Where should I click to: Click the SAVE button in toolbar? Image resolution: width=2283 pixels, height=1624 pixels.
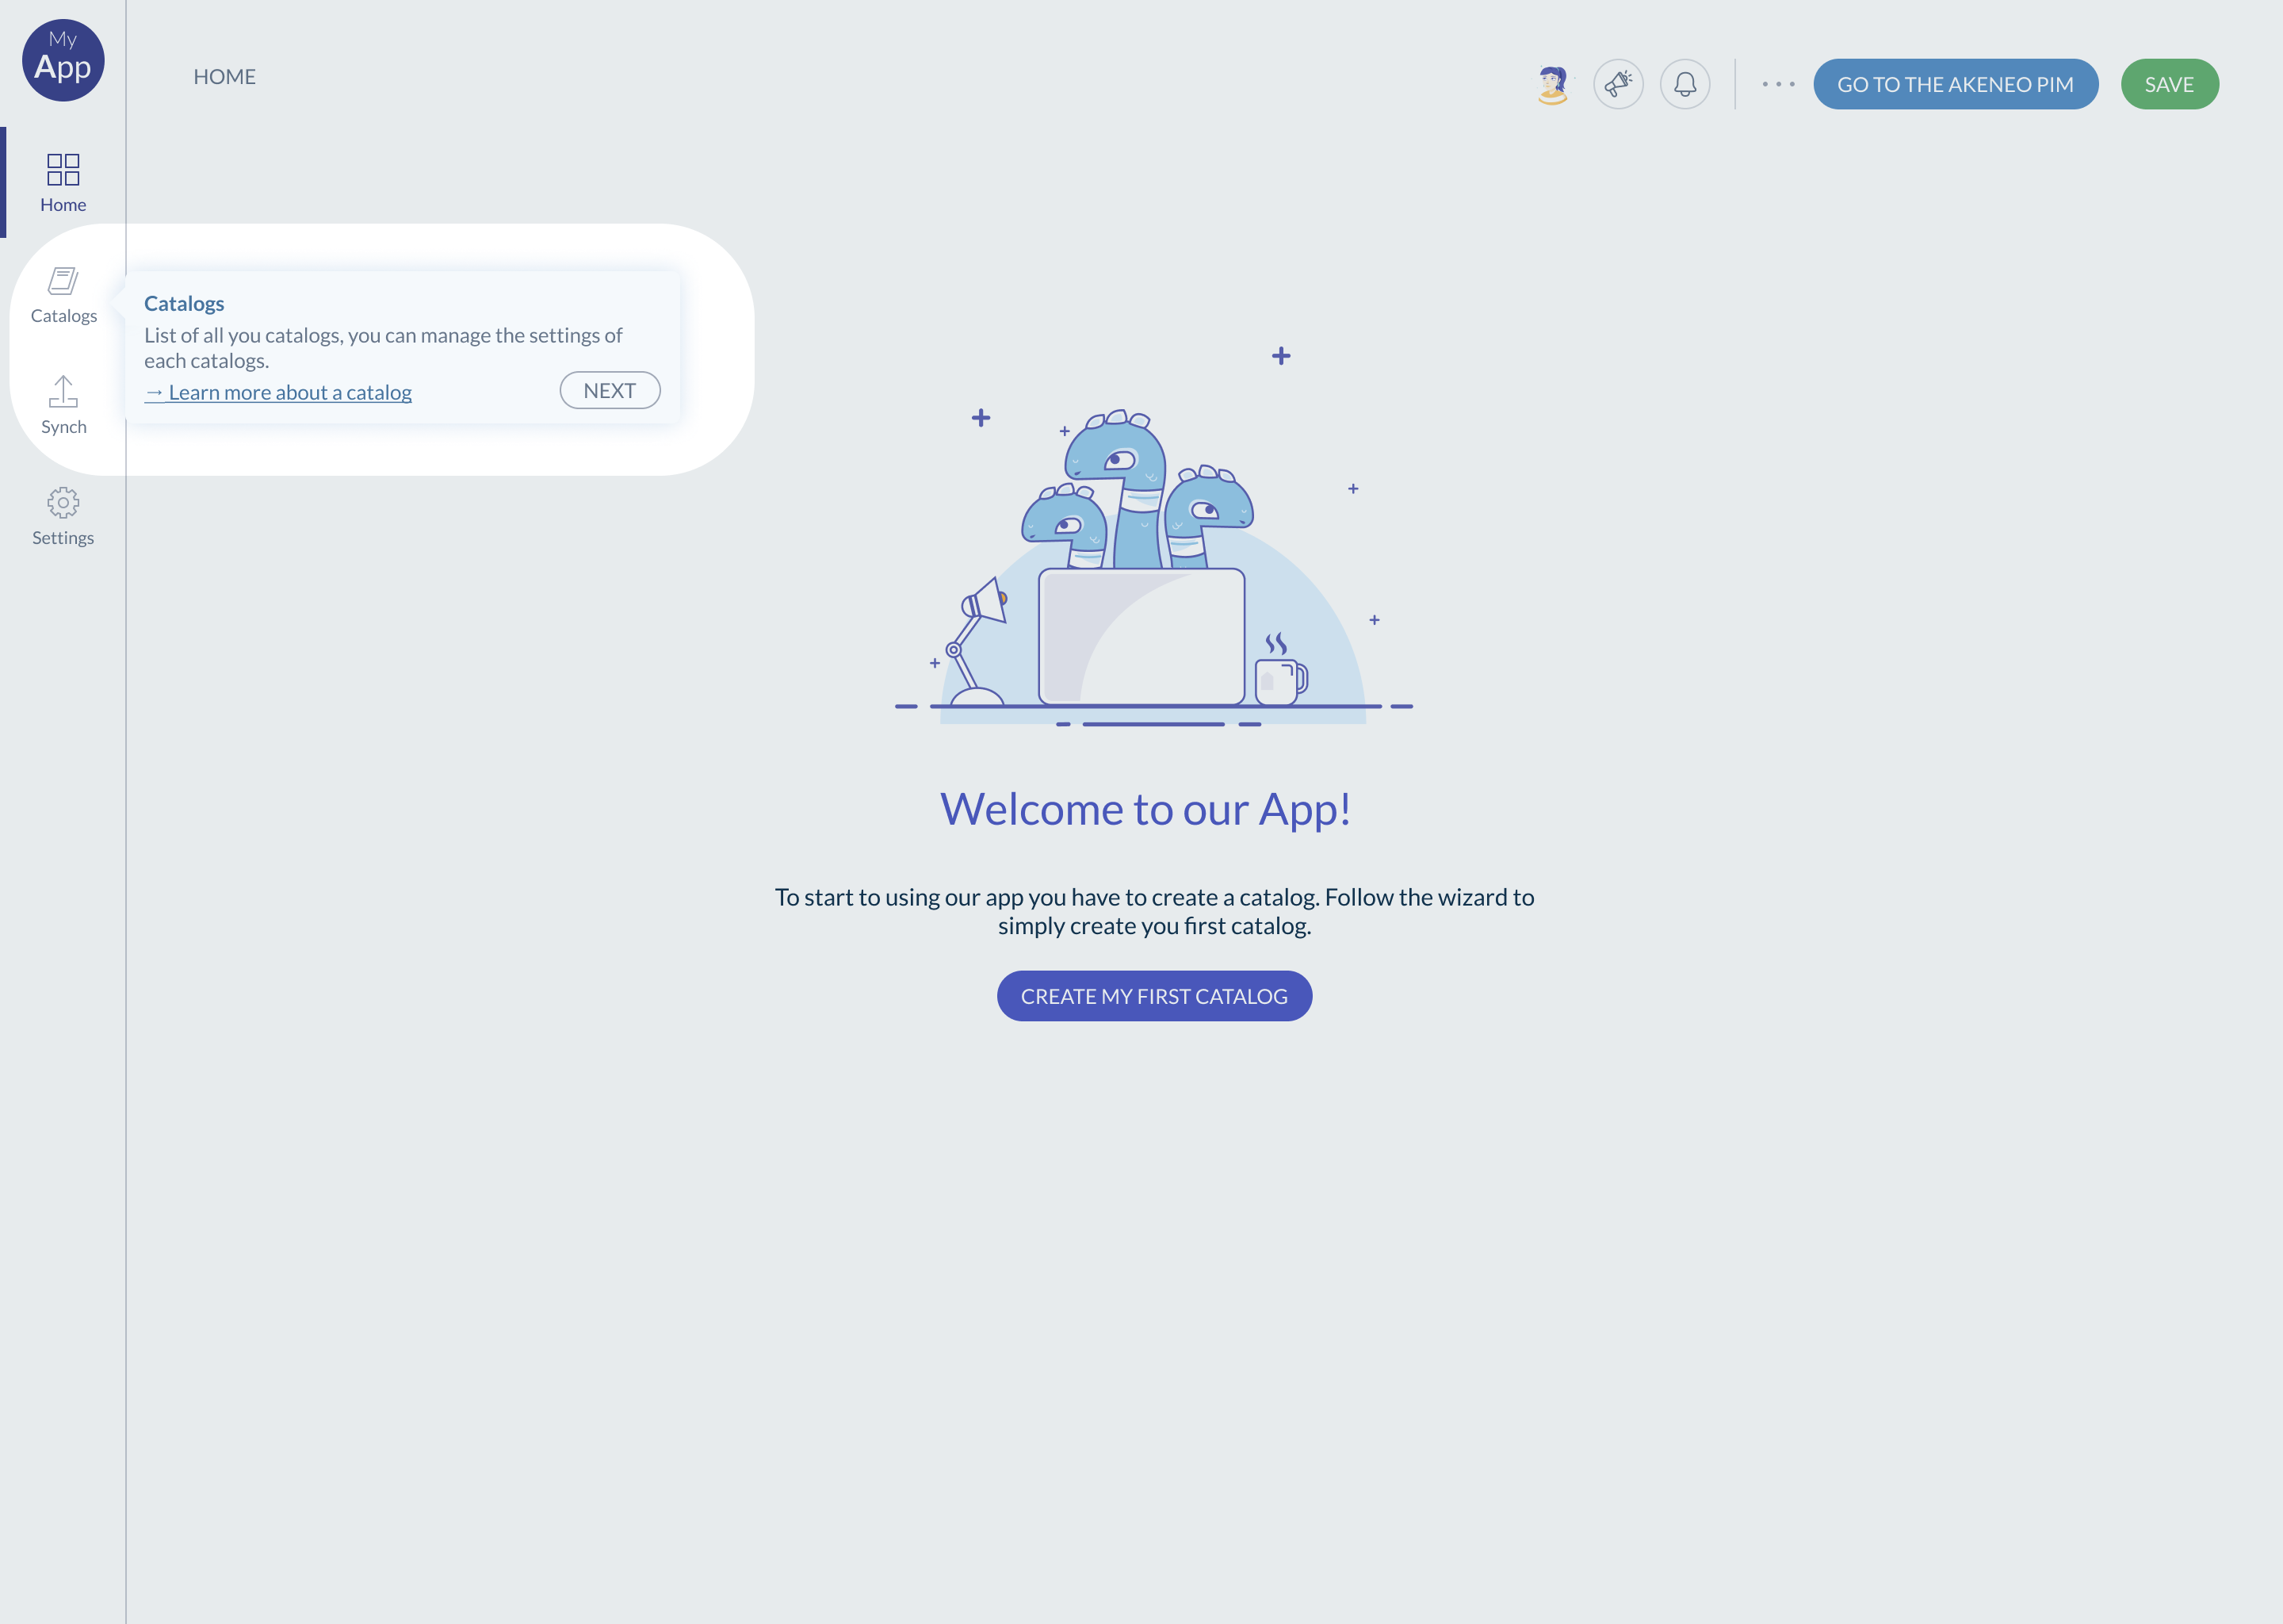2169,82
